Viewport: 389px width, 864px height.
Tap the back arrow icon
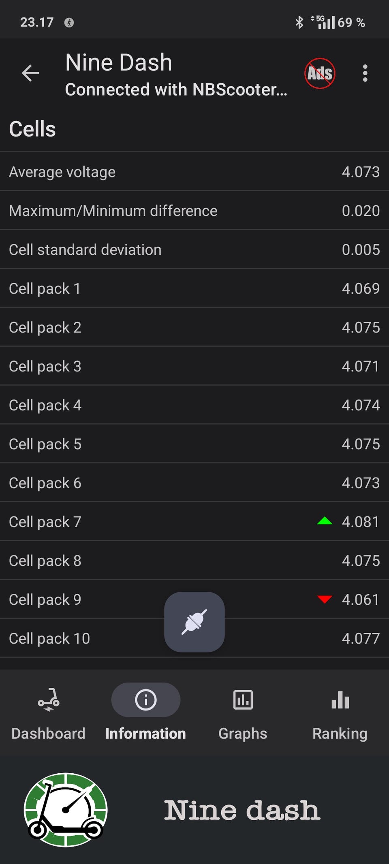(30, 73)
